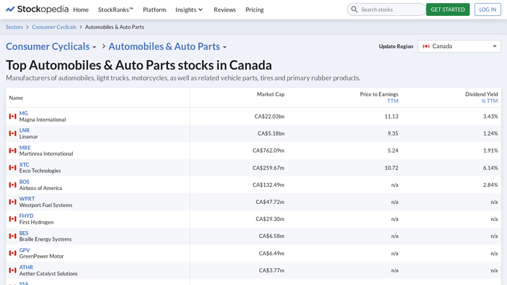Image resolution: width=507 pixels, height=285 pixels.
Task: Click the 3.43% dividend yield value
Action: tap(491, 117)
